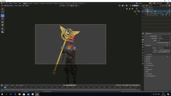Click the Render samples field

click(x=164, y=50)
